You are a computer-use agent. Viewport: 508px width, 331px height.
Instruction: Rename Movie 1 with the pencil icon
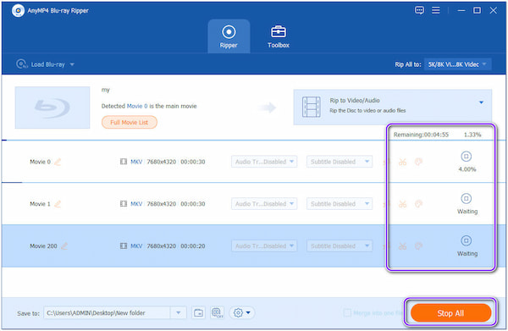coord(58,204)
